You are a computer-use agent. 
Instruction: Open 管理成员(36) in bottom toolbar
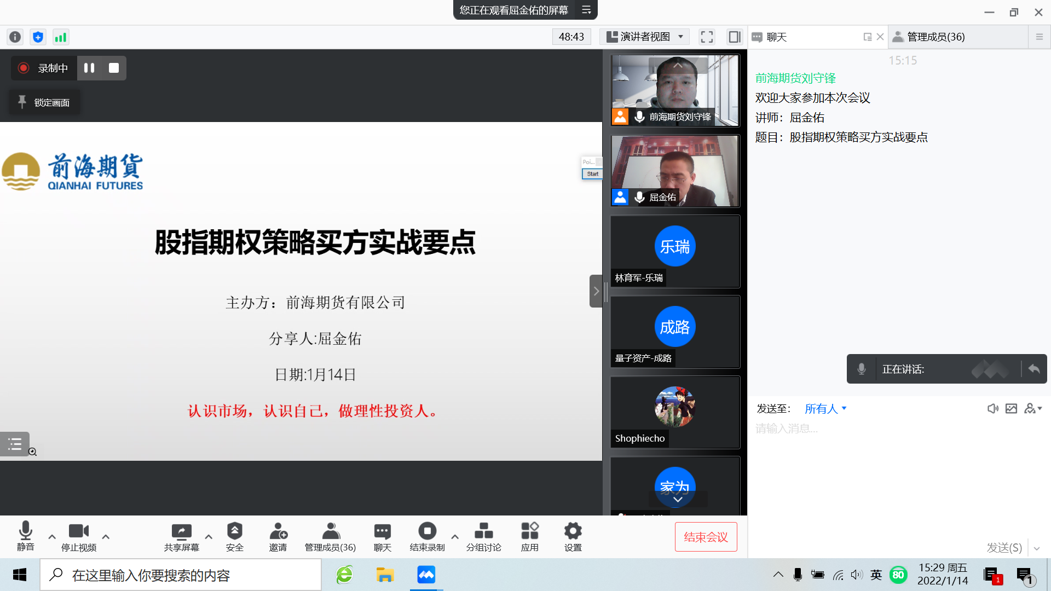pos(330,536)
